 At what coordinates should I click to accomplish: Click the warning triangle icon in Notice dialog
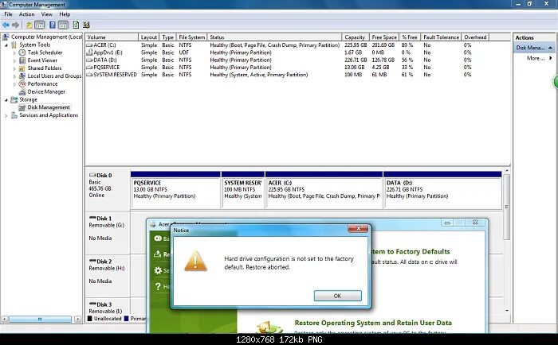click(x=195, y=262)
